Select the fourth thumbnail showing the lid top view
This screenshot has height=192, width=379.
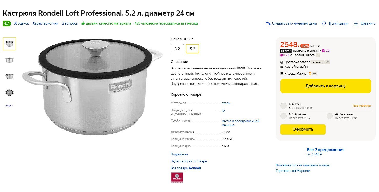(9, 93)
